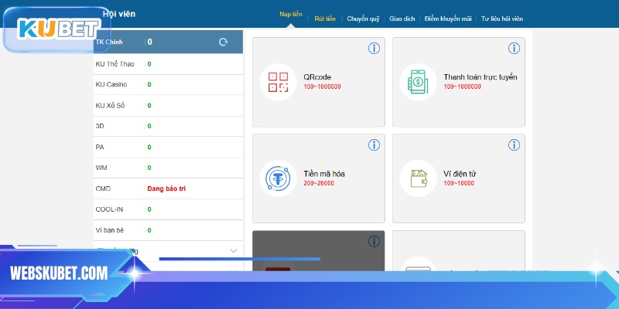Select Điểm khuyến mãi tab
The width and height of the screenshot is (619, 309).
point(448,19)
